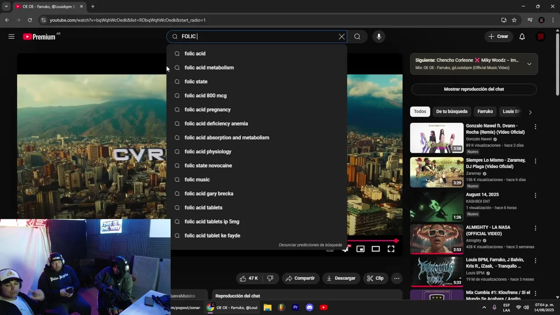Click the Compartir share button
Image resolution: width=560 pixels, height=315 pixels.
tap(300, 278)
